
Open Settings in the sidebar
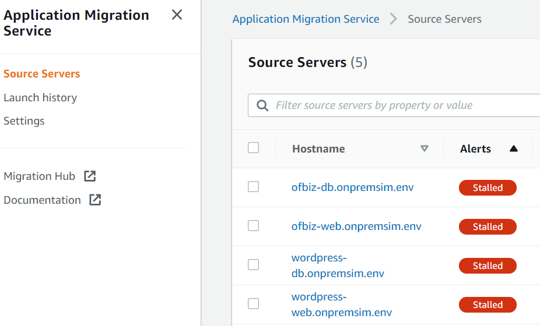[24, 121]
